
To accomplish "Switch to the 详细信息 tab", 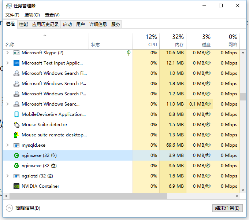I will 98,25.
